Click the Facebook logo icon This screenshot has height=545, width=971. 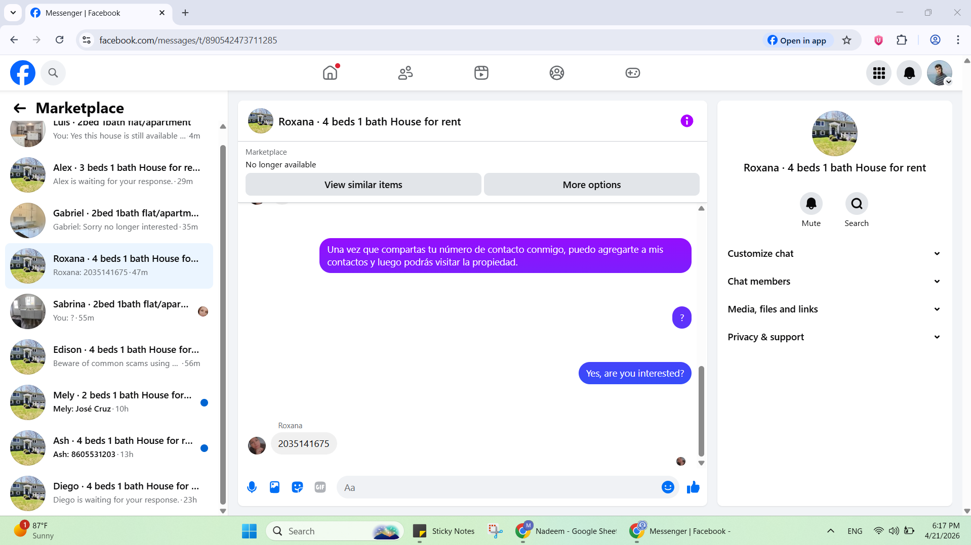coord(23,73)
